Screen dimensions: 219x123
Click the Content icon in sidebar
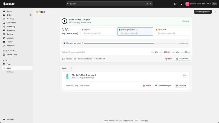point(4,34)
